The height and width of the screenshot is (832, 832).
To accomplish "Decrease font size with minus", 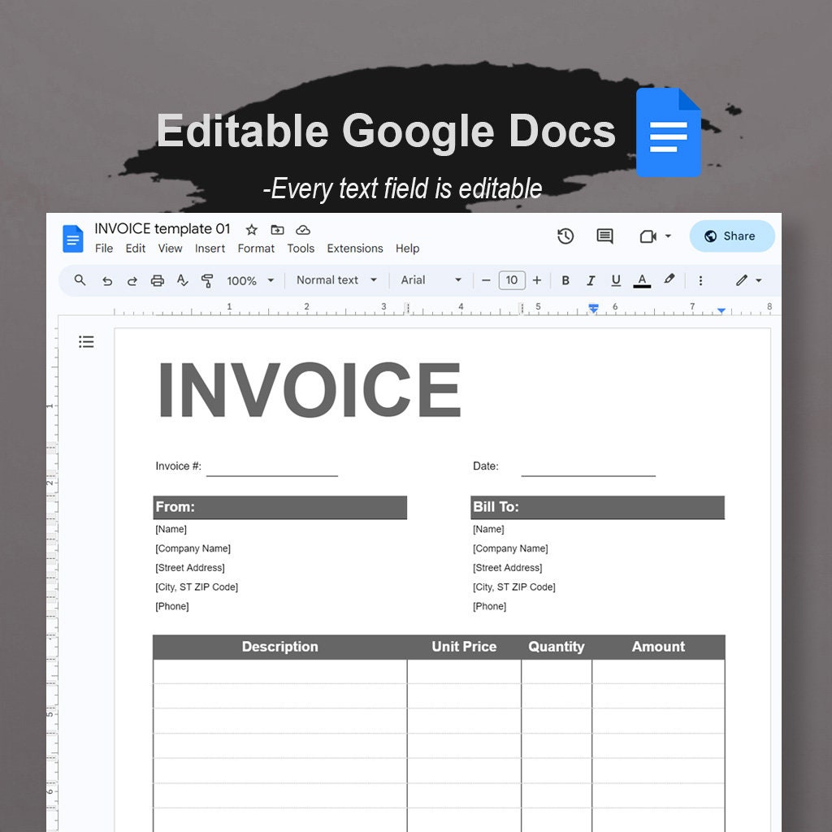I will pos(486,280).
